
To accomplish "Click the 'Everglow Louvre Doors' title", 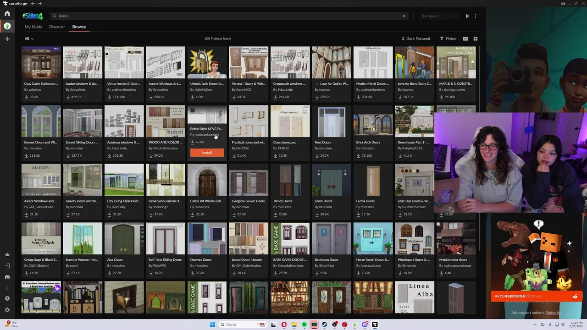I will 248,201.
